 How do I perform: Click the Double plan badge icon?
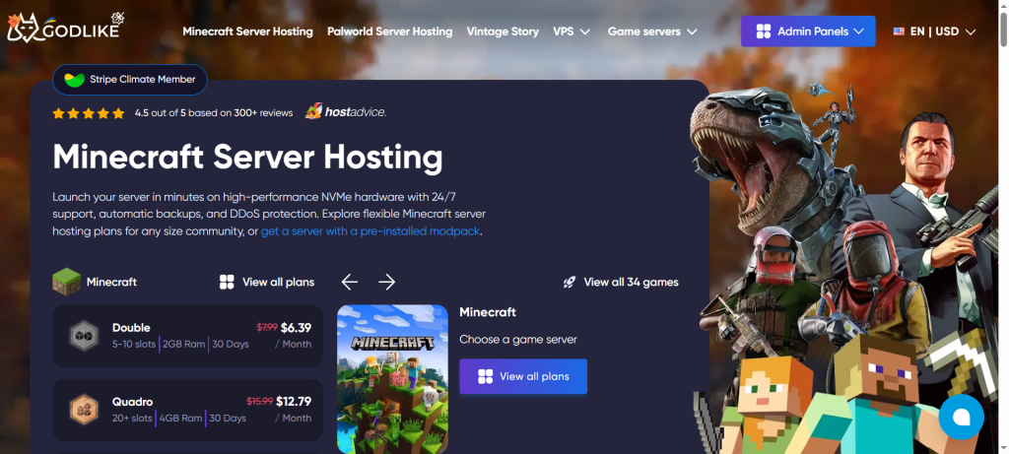[x=84, y=336]
